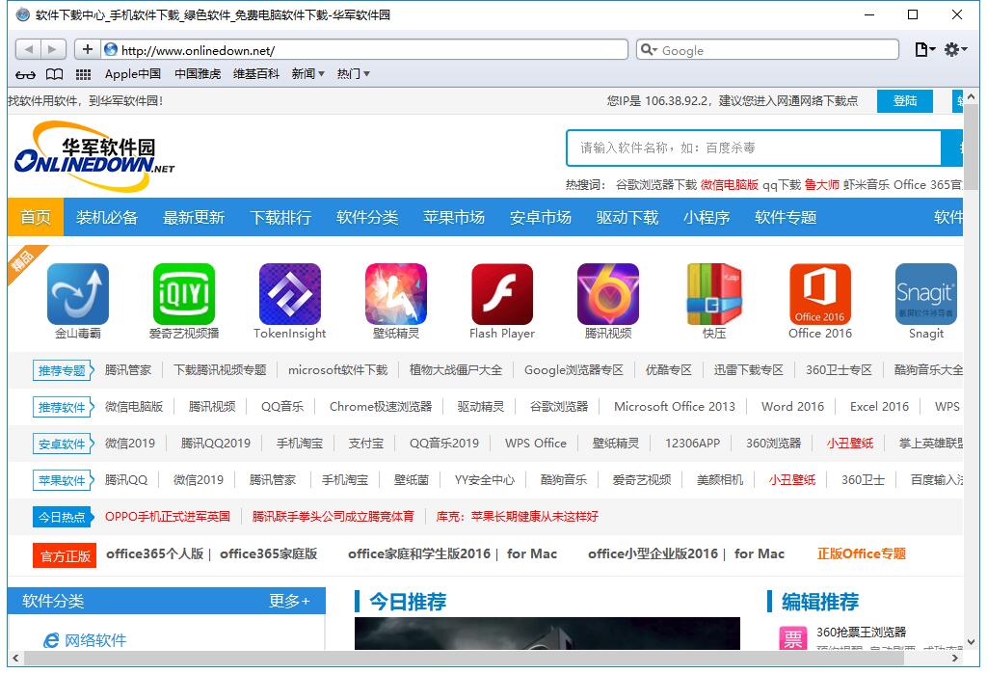
Task: Open the 金山毒霸 app icon
Action: pyautogui.click(x=77, y=294)
